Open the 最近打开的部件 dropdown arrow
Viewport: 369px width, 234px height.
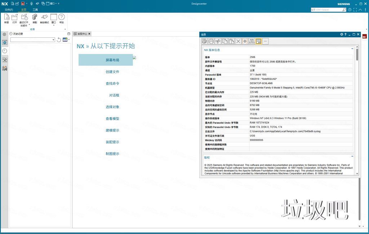29,25
